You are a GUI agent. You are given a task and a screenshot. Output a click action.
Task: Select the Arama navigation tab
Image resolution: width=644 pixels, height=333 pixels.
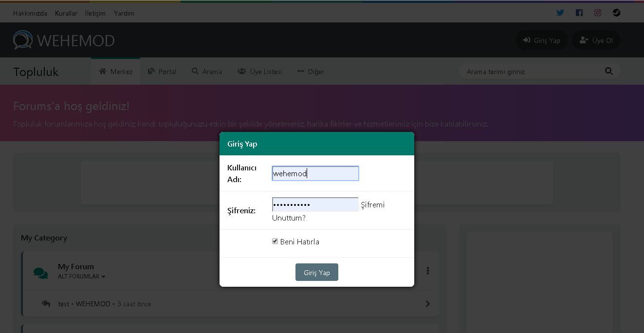207,72
